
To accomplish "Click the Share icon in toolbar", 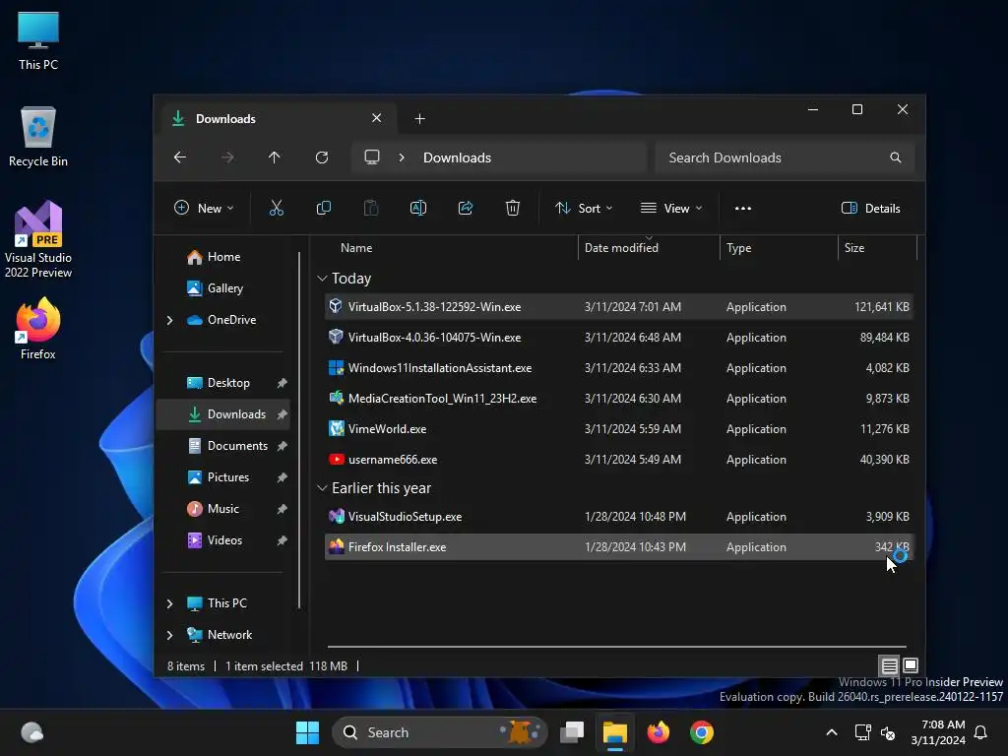I will [466, 208].
